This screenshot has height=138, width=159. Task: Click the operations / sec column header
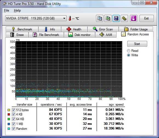coord(51,105)
